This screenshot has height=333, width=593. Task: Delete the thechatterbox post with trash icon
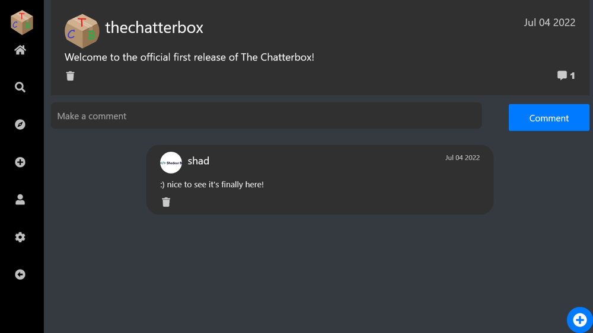(x=71, y=76)
